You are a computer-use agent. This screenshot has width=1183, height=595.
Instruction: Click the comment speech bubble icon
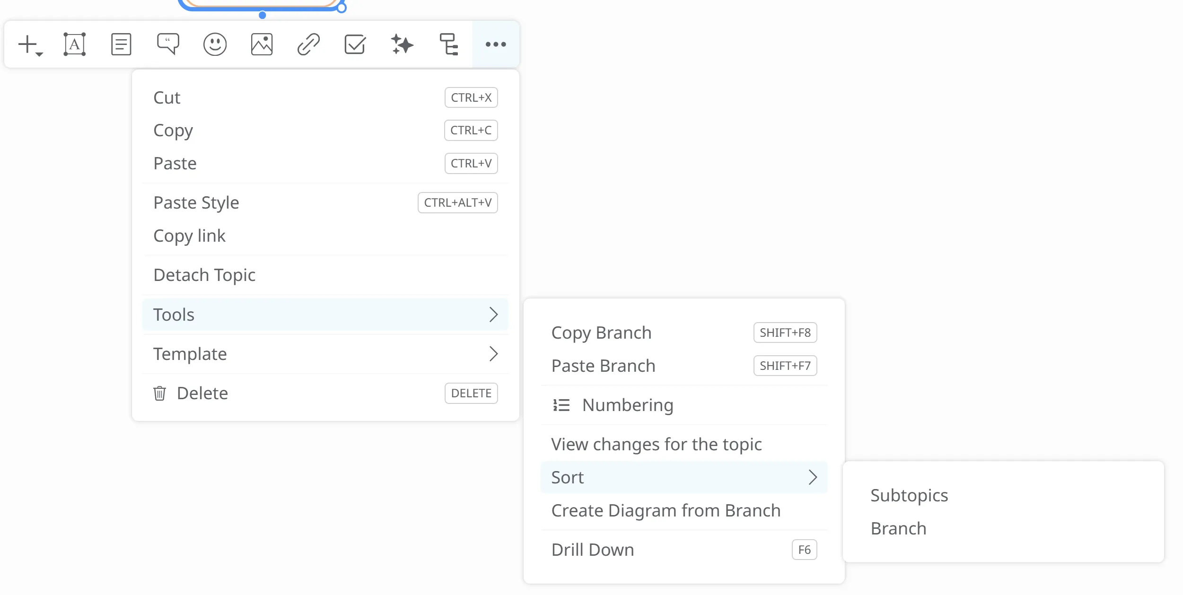[x=168, y=44]
